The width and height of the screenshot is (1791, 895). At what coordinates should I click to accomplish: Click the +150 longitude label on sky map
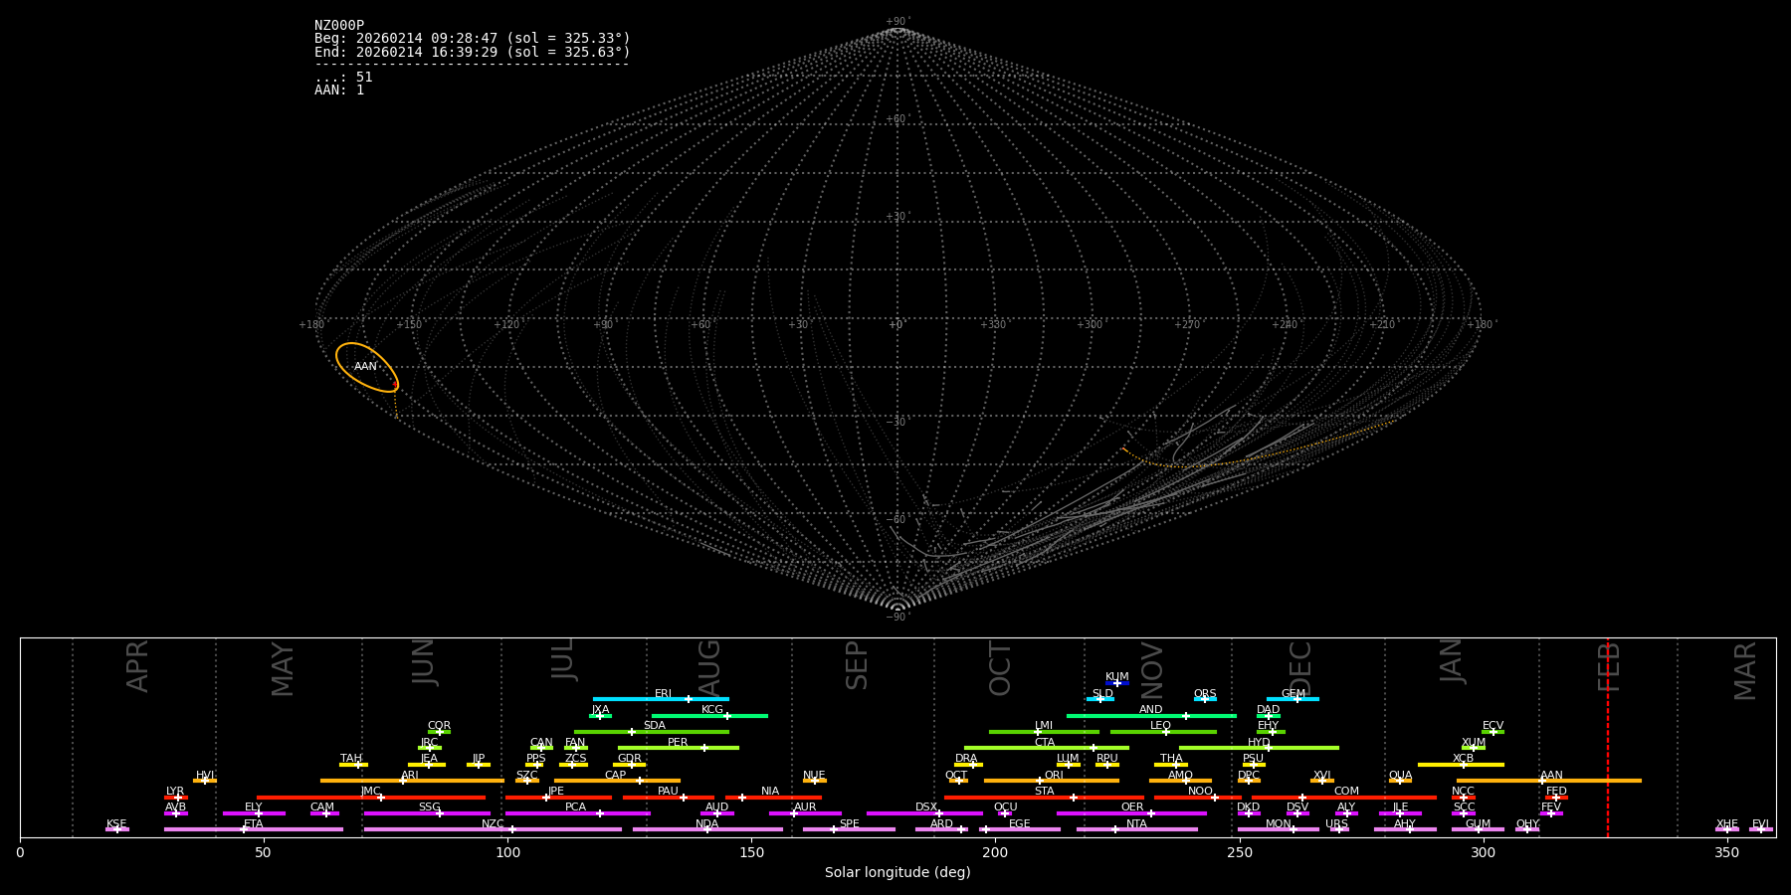409,325
